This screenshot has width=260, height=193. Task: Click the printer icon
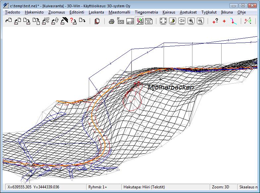point(112,21)
